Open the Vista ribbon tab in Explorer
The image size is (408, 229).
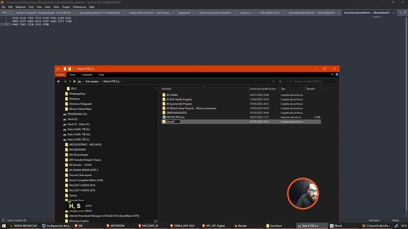pos(101,75)
